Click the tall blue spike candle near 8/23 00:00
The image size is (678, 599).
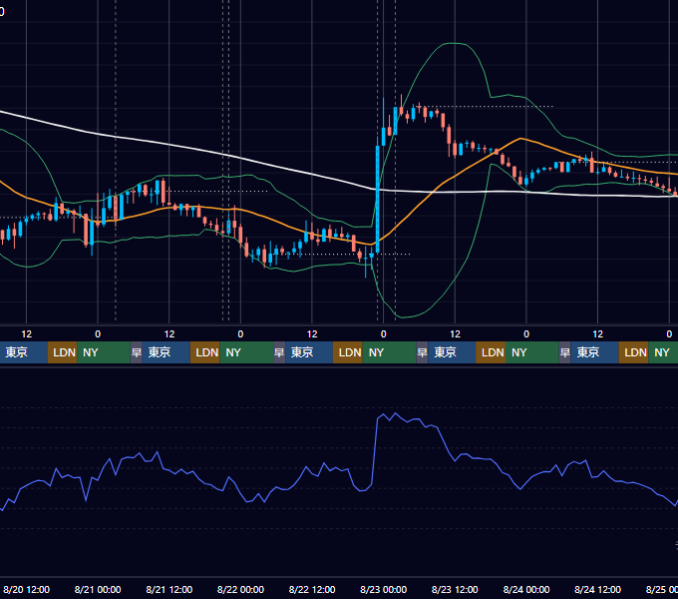(x=378, y=199)
